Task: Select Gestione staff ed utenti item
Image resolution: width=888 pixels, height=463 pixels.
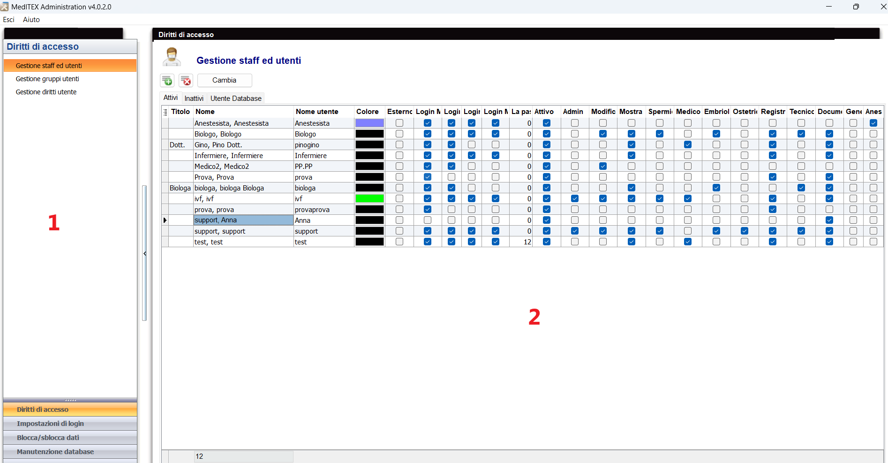Action: (70, 66)
